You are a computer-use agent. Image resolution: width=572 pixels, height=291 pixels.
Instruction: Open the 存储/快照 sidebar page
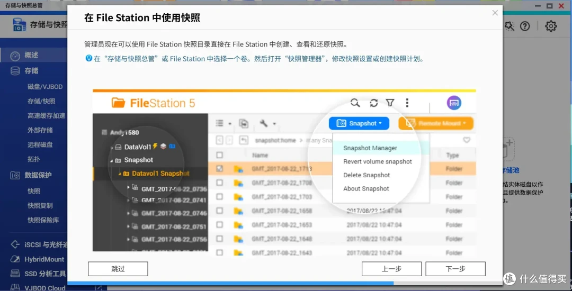(42, 101)
